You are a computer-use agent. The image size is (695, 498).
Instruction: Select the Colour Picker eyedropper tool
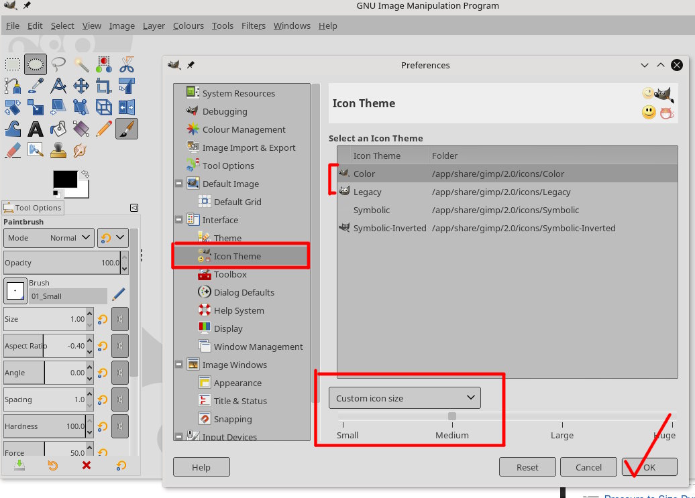pyautogui.click(x=36, y=86)
